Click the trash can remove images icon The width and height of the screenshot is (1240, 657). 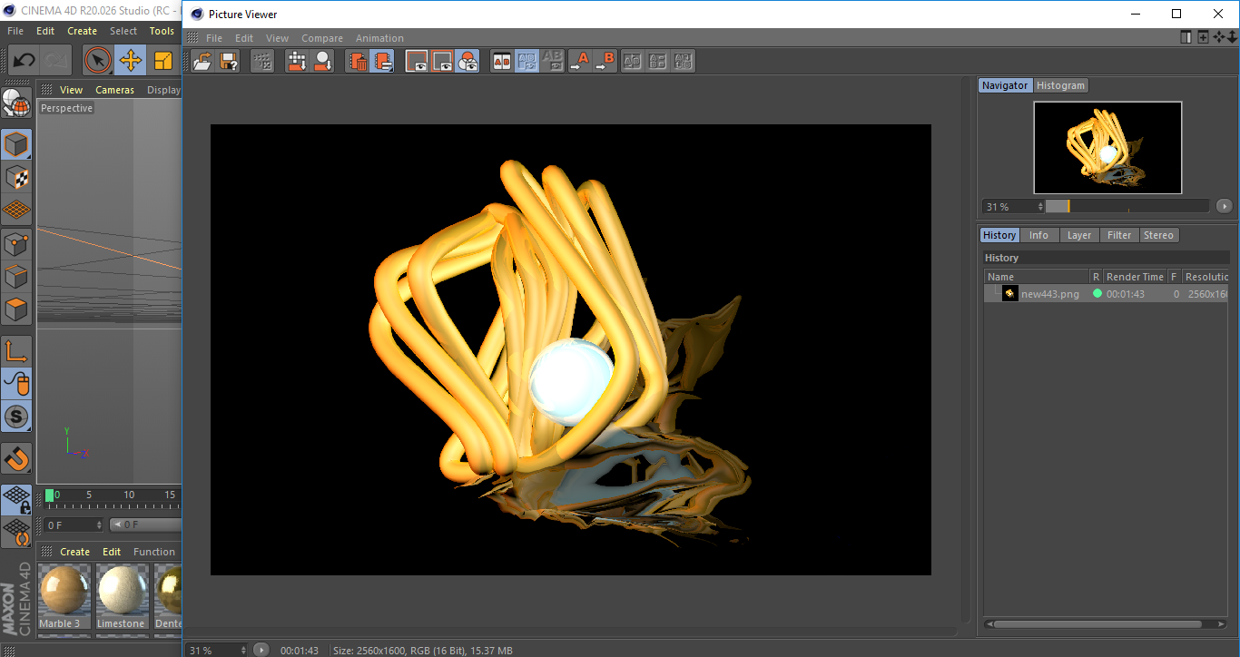(358, 61)
